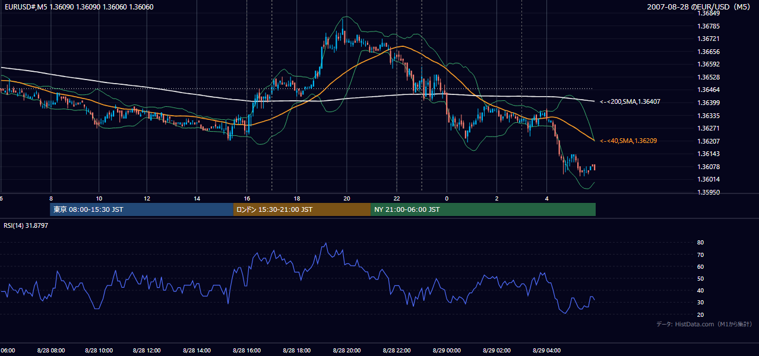This screenshot has height=356, width=759.
Task: Click RSI scale value 30
Action: tap(700, 302)
